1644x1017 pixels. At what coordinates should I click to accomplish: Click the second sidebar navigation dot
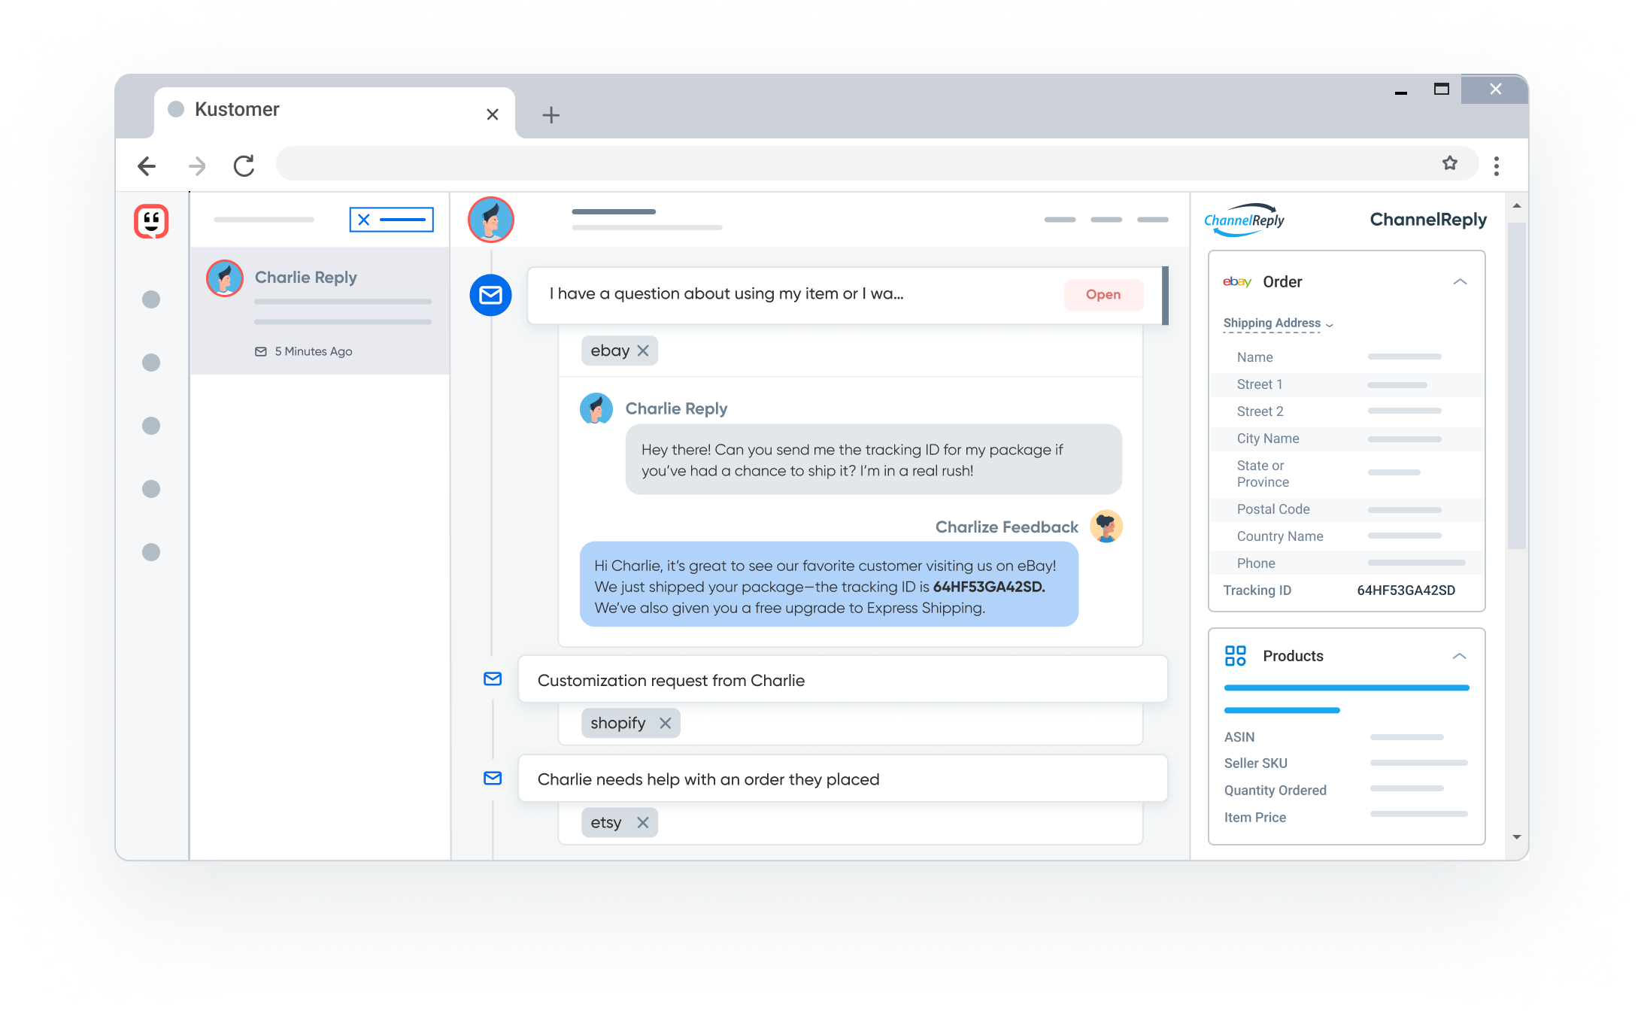point(151,363)
